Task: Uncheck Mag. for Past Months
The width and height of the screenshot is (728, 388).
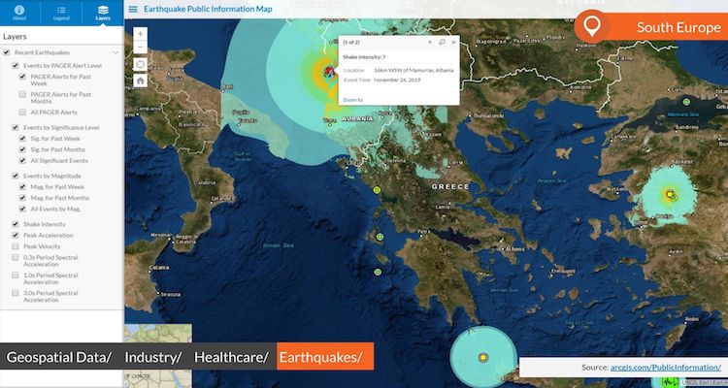Action: pos(22,198)
